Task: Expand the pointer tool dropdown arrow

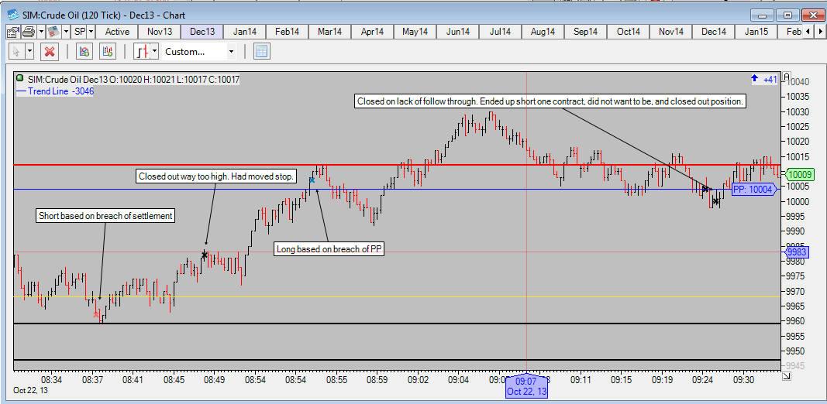Action: (x=29, y=52)
